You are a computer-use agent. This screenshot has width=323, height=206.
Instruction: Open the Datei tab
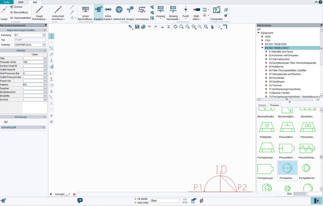6,2
